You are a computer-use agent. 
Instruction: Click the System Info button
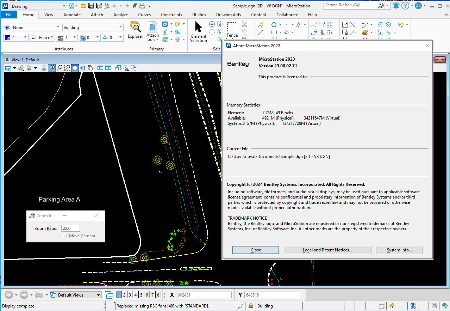399,250
